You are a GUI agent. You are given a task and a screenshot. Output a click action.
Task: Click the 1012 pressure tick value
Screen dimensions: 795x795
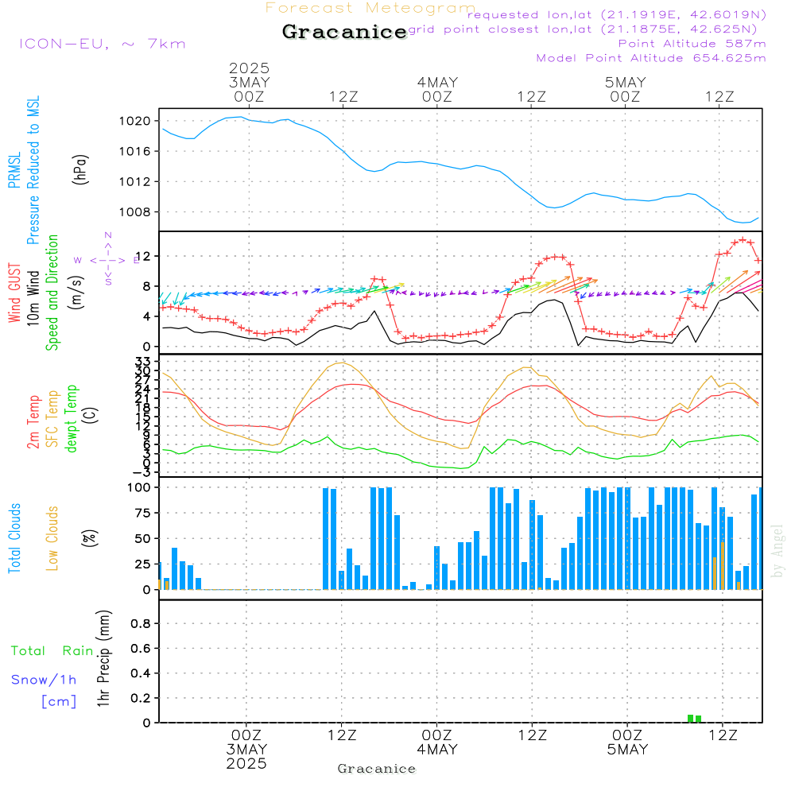[x=135, y=182]
